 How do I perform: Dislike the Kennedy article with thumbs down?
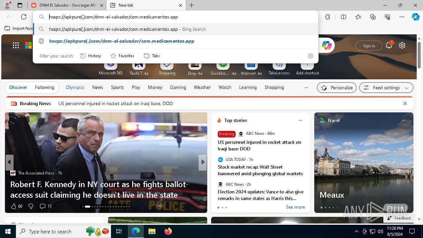click(31, 206)
